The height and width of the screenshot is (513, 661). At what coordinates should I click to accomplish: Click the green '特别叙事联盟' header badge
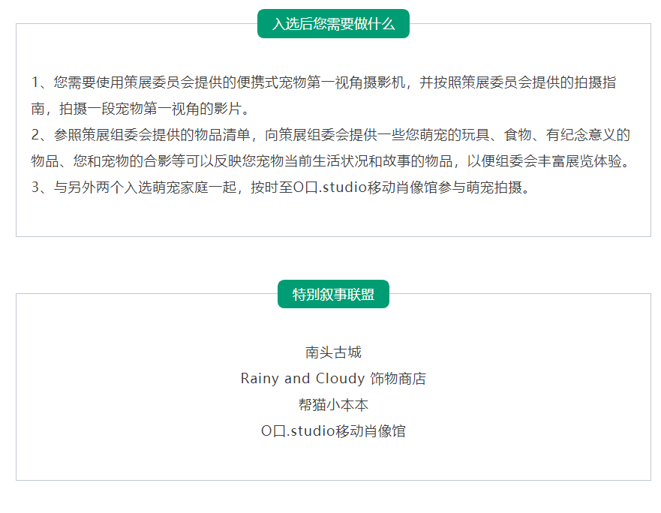point(333,294)
